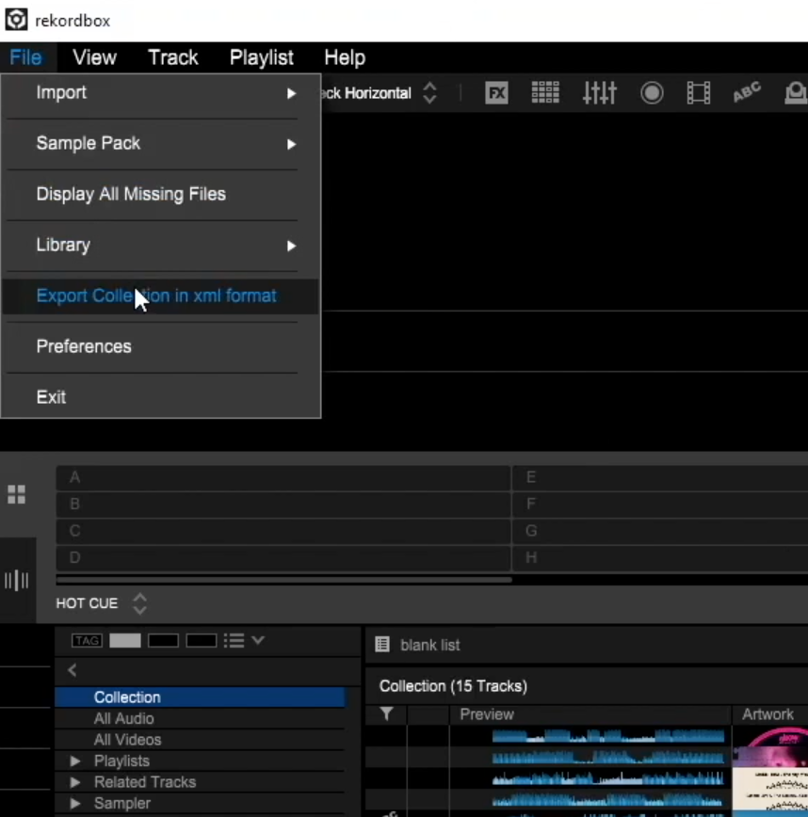Sort by the Preview column header
Image resolution: width=808 pixels, height=817 pixels.
pyautogui.click(x=590, y=714)
